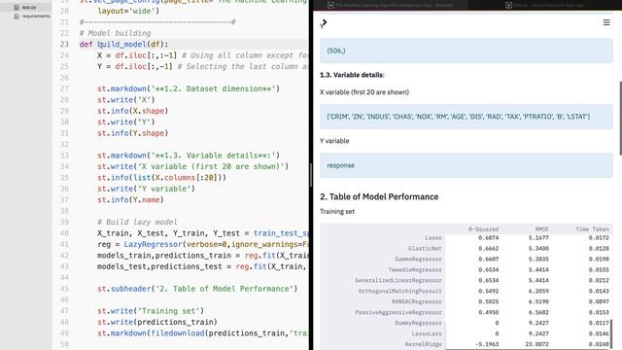Viewport: 622px width, 350px height.
Task: Click the LazyRegressor call on line 41
Action: click(x=153, y=244)
